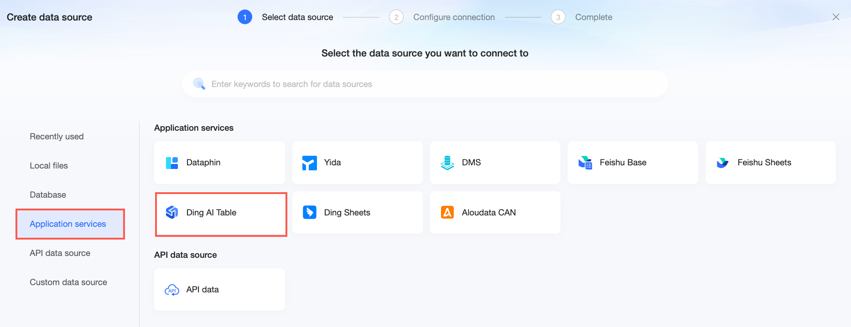The width and height of the screenshot is (851, 327).
Task: Select Custom data source category
Action: (x=68, y=282)
